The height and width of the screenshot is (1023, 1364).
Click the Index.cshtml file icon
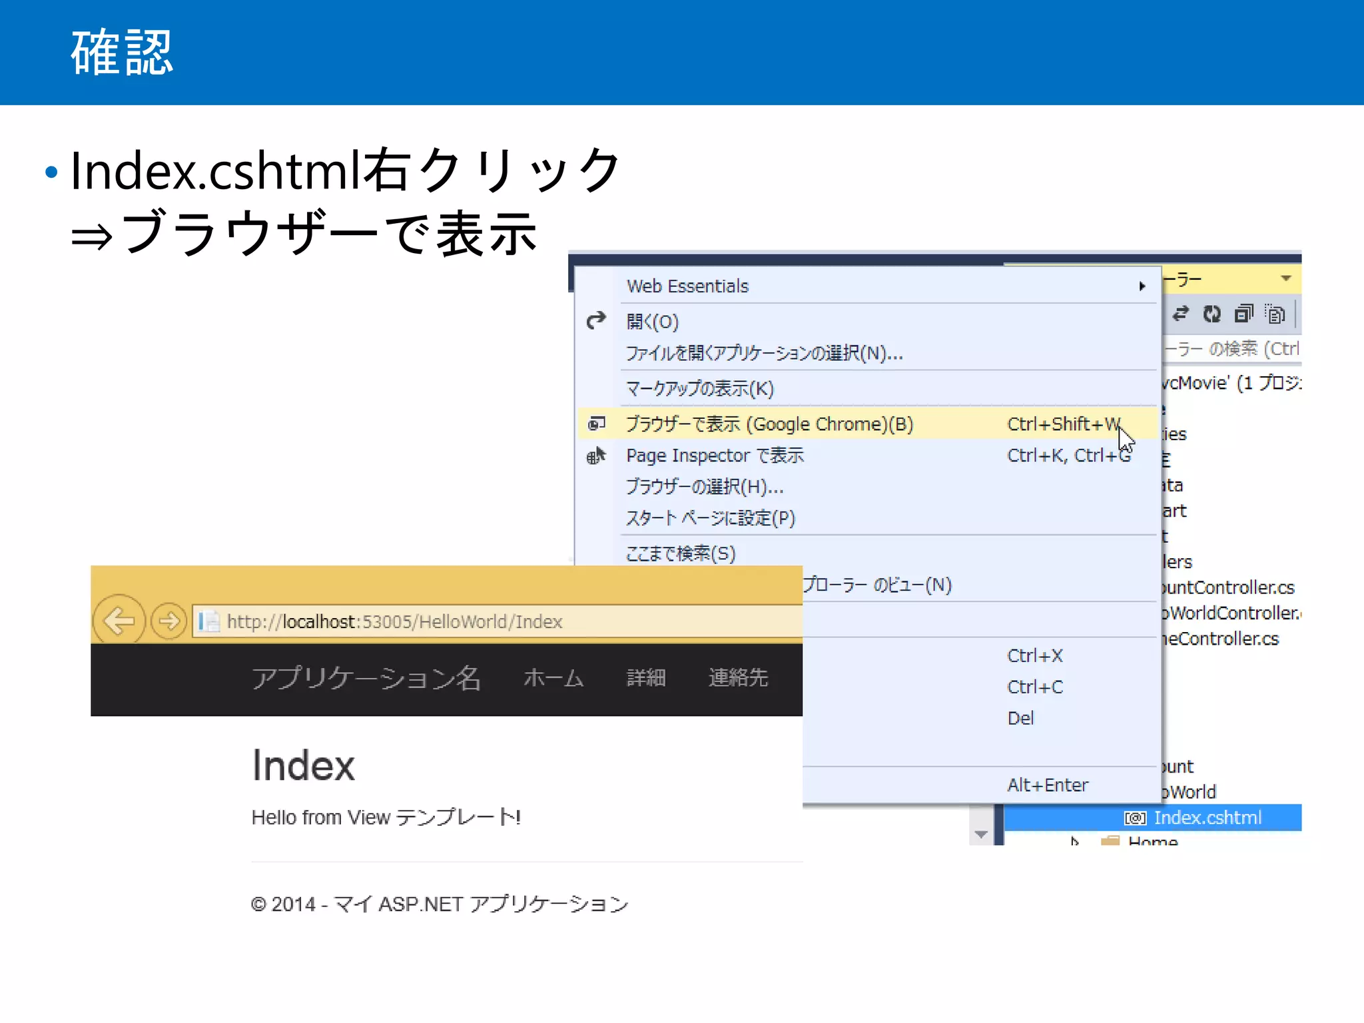[x=1135, y=818]
